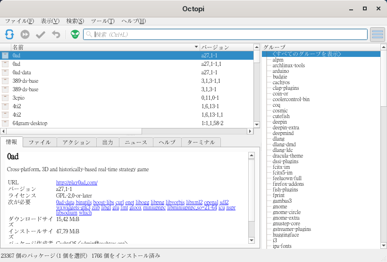Click package icon of 0ad a27.1-1.1

pyautogui.click(x=5, y=64)
